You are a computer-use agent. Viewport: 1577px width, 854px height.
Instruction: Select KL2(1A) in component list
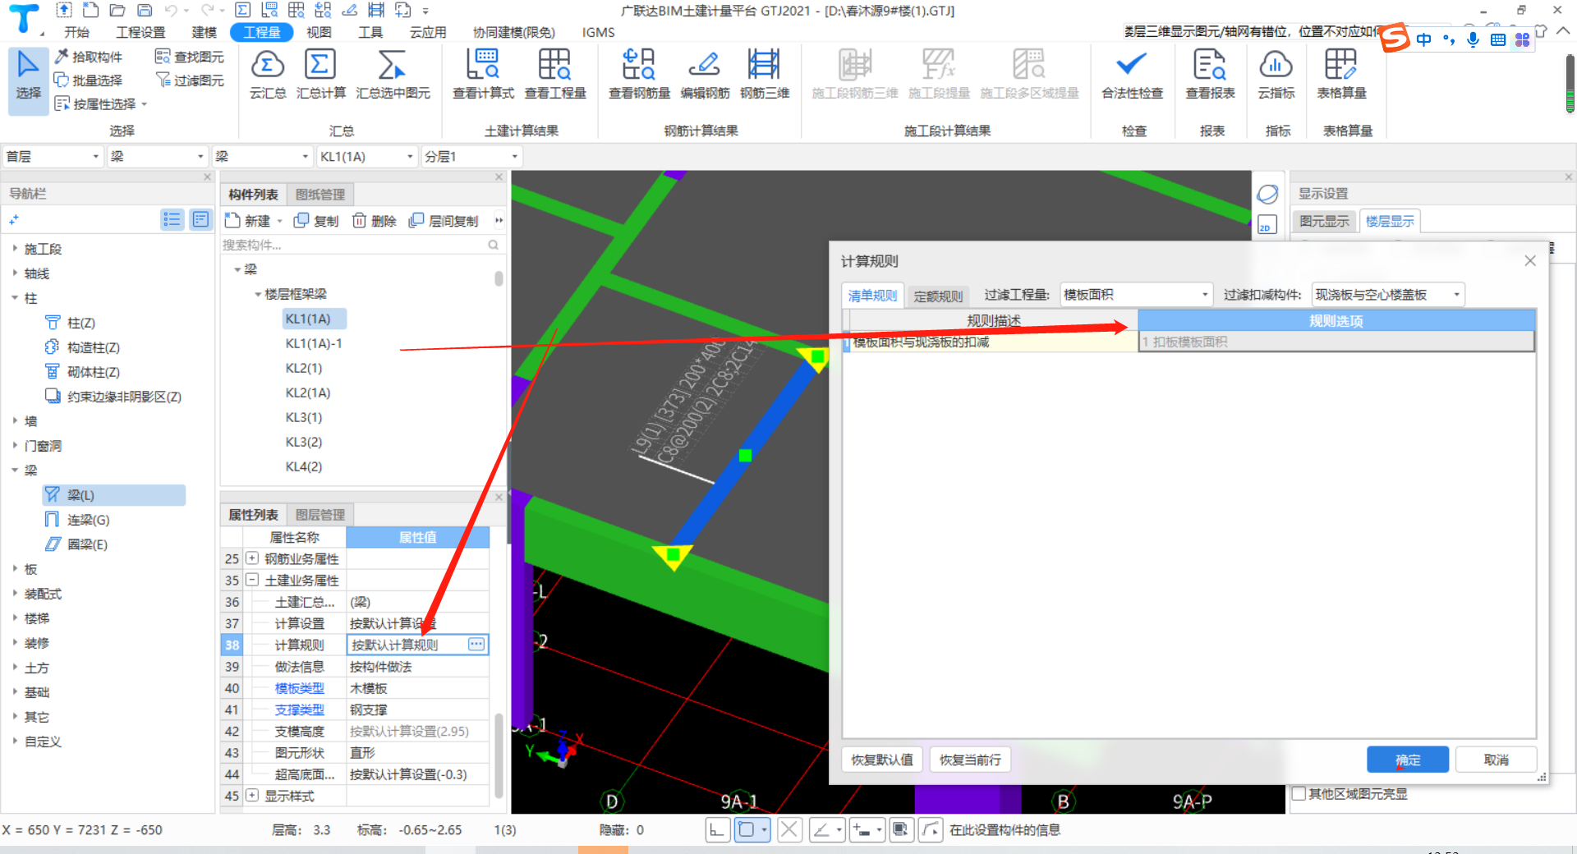click(308, 393)
